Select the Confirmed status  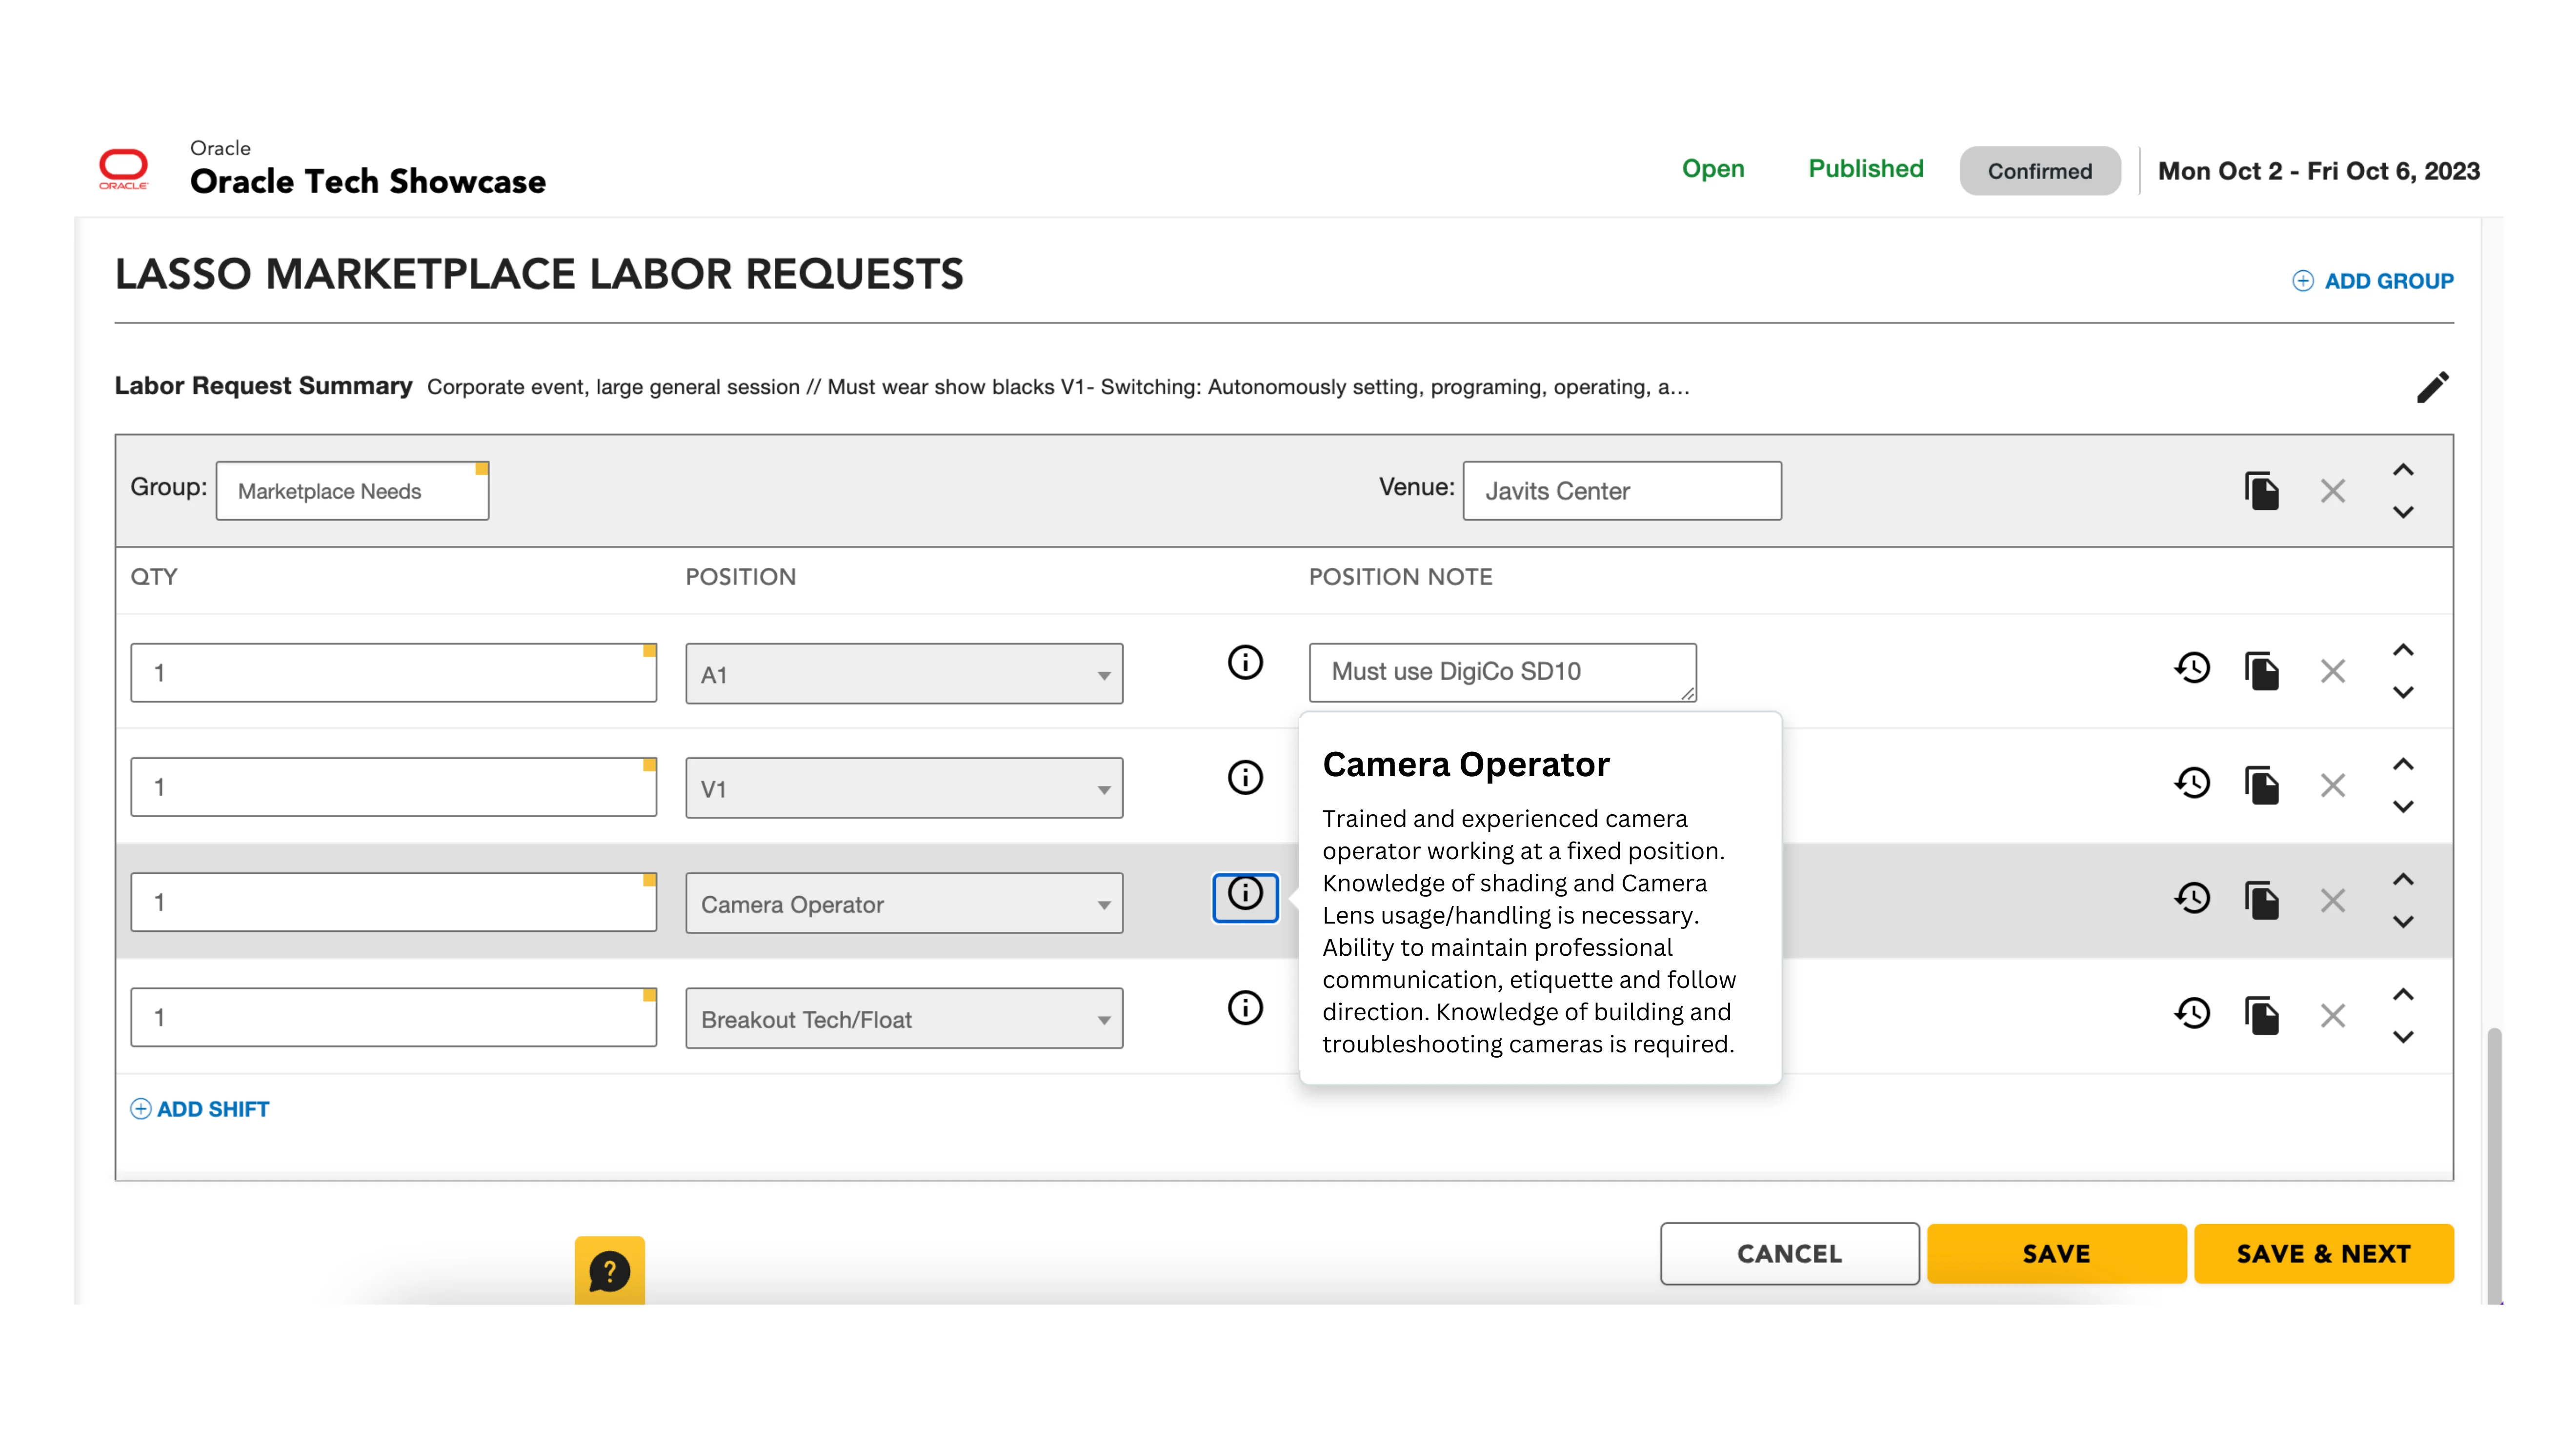[x=2040, y=171]
